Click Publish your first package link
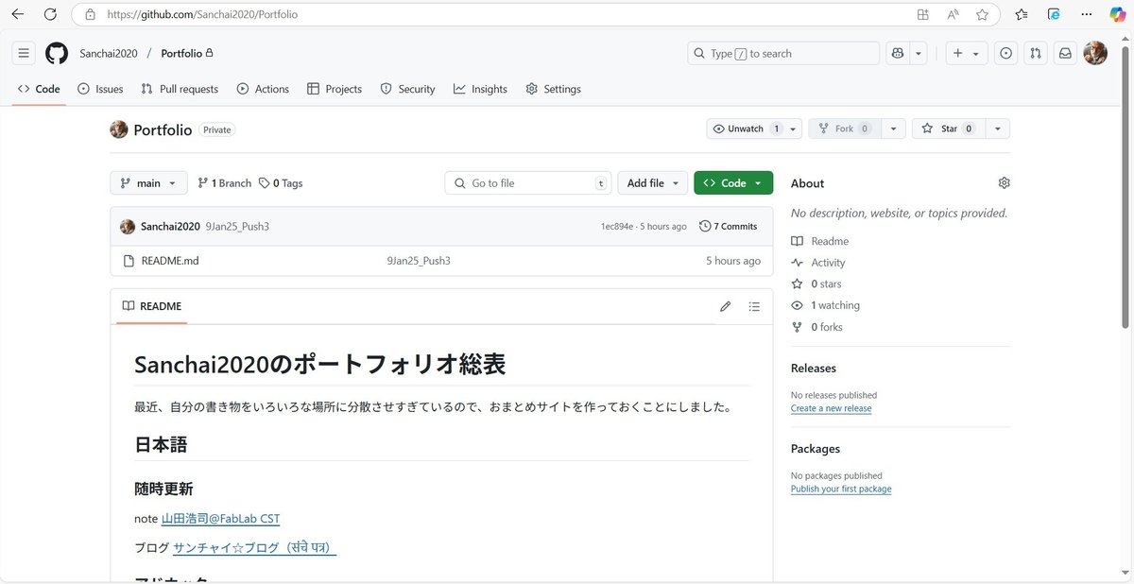1134x584 pixels. tap(841, 489)
